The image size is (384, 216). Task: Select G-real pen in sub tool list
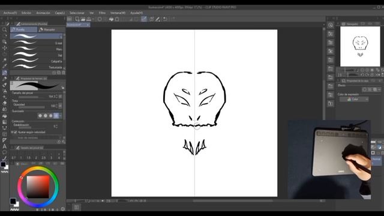tap(36, 43)
